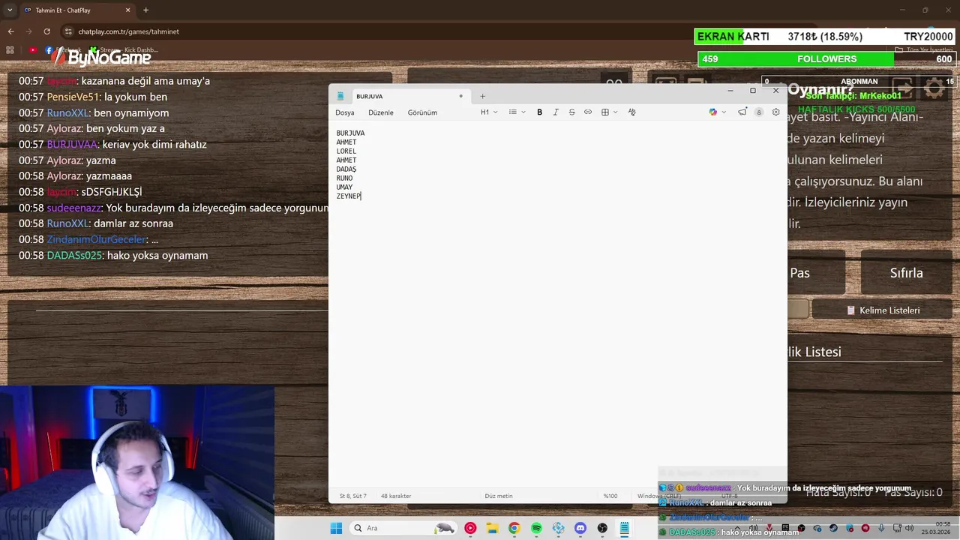The image size is (960, 540).
Task: Reload the ChatPlay page
Action: (46, 31)
